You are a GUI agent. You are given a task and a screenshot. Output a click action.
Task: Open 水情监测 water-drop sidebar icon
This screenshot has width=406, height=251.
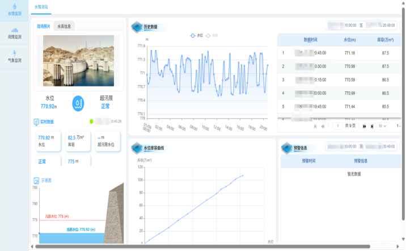[14, 7]
